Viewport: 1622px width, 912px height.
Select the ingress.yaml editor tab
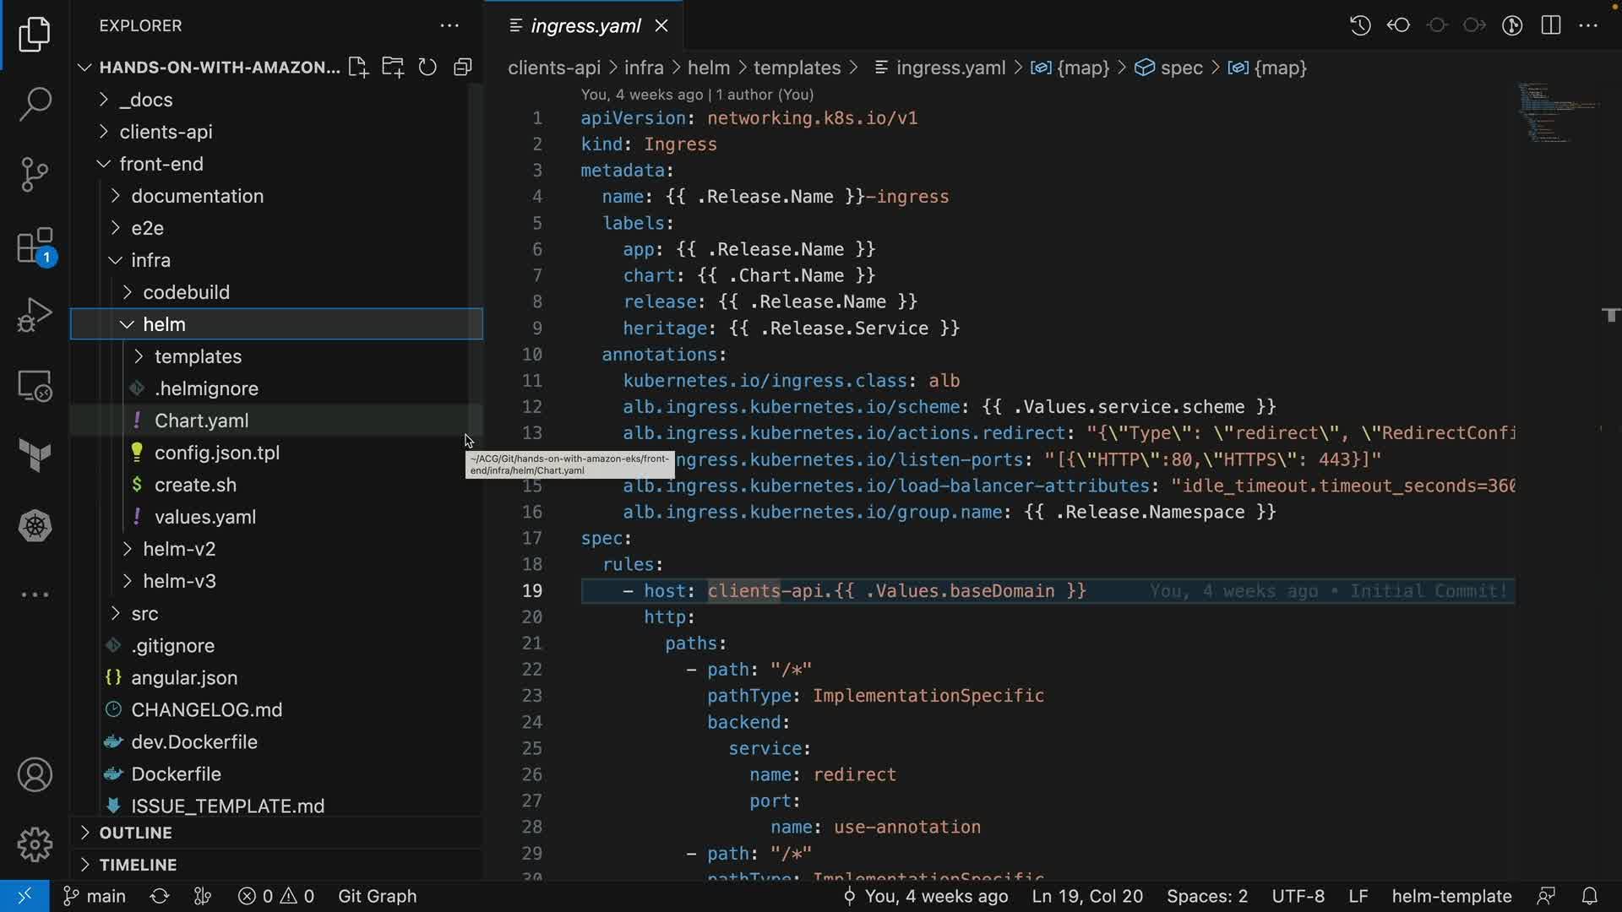pos(585,26)
